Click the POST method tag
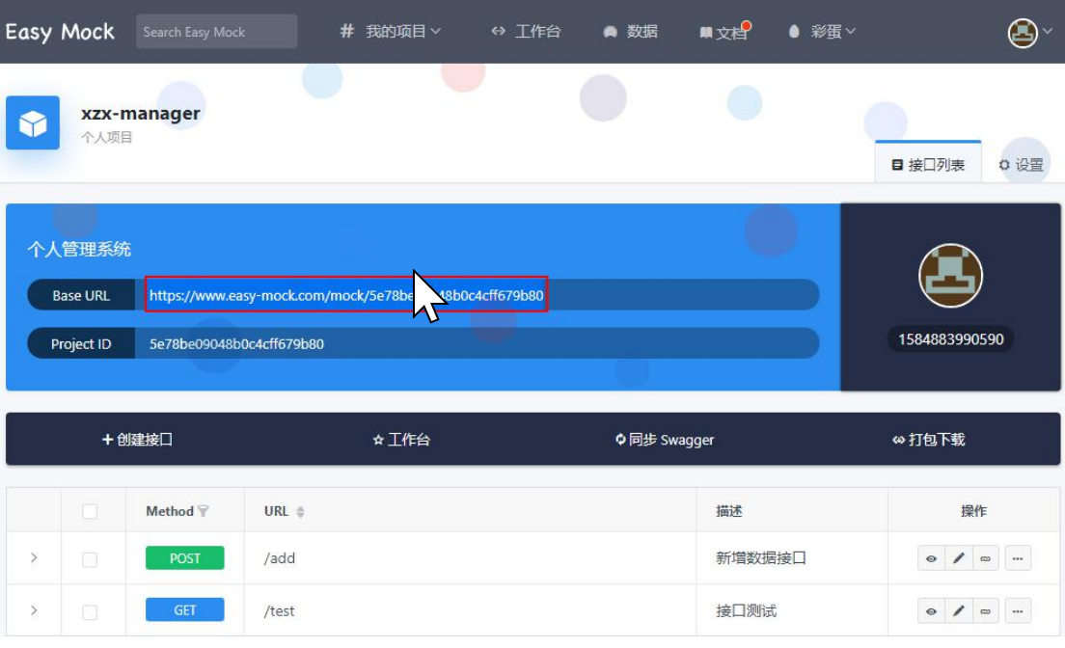The height and width of the screenshot is (648, 1065). coord(185,557)
